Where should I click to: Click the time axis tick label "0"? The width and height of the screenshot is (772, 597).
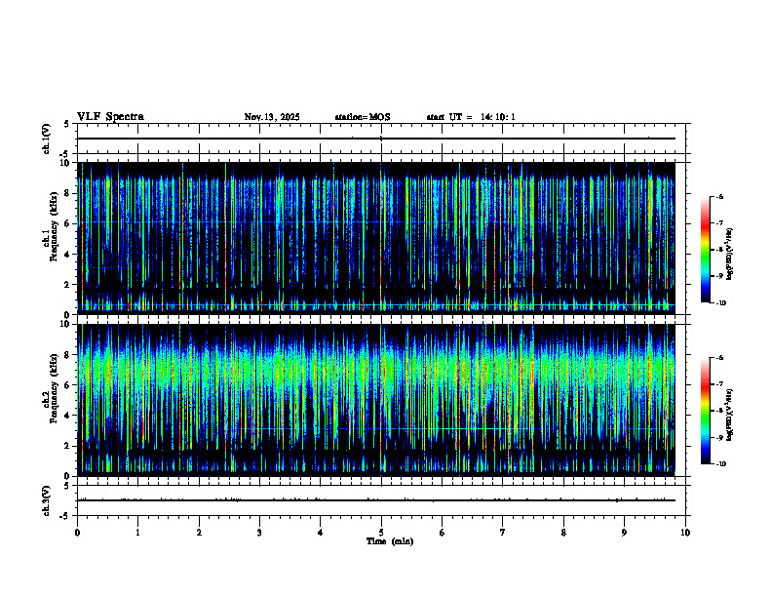tap(77, 533)
